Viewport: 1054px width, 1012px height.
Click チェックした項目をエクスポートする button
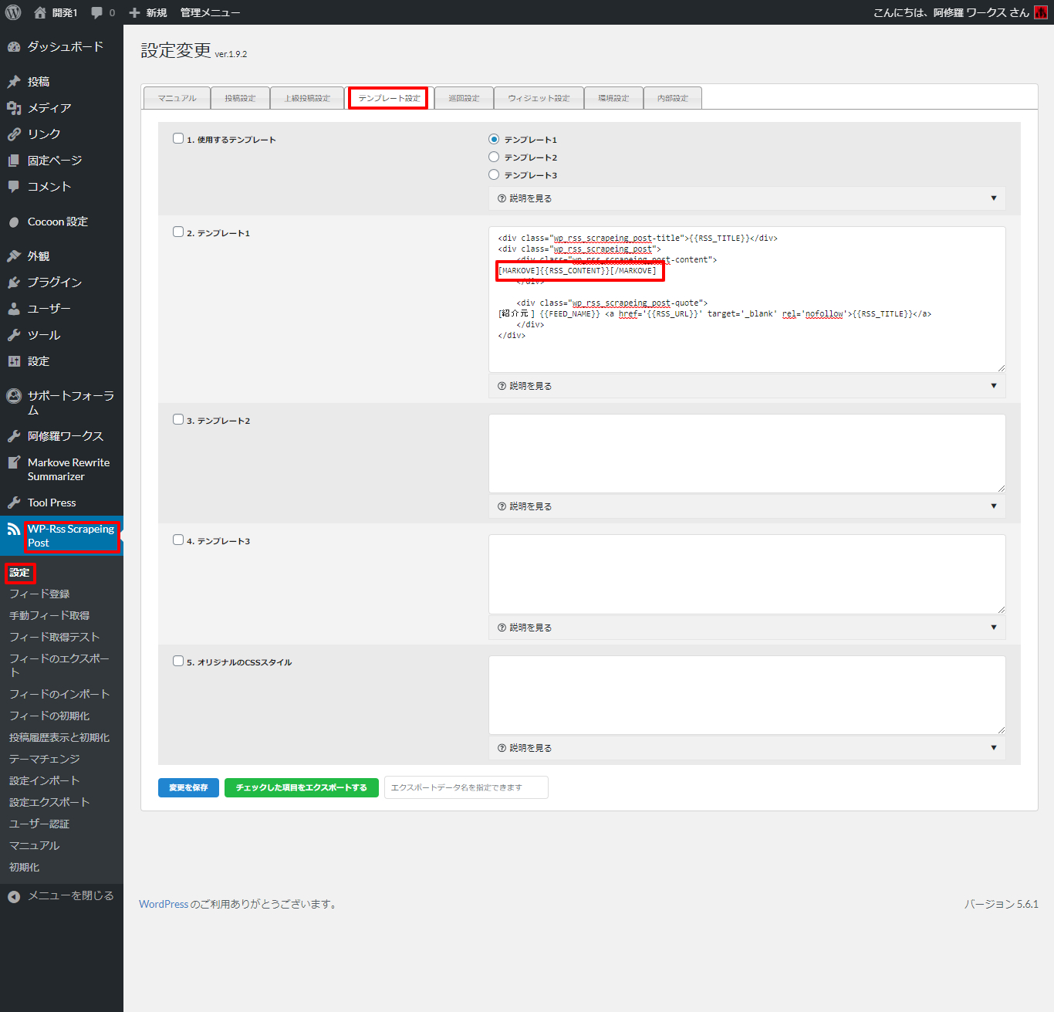pos(302,787)
